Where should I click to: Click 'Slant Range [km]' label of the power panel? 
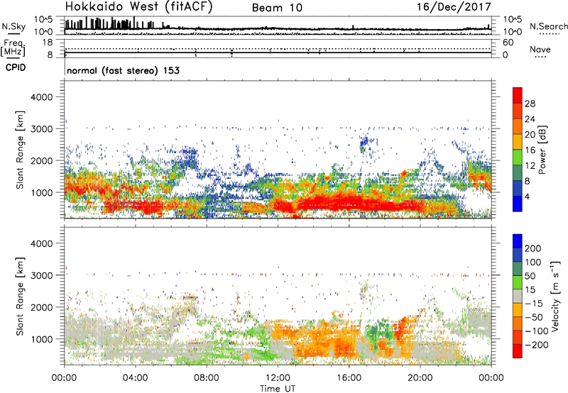click(20, 150)
